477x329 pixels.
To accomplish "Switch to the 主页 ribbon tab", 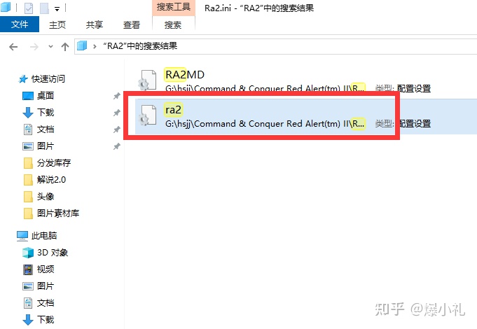I will [x=57, y=24].
